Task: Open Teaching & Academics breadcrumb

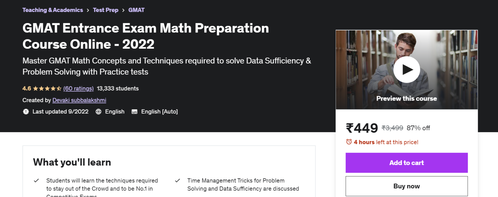Action: click(53, 10)
